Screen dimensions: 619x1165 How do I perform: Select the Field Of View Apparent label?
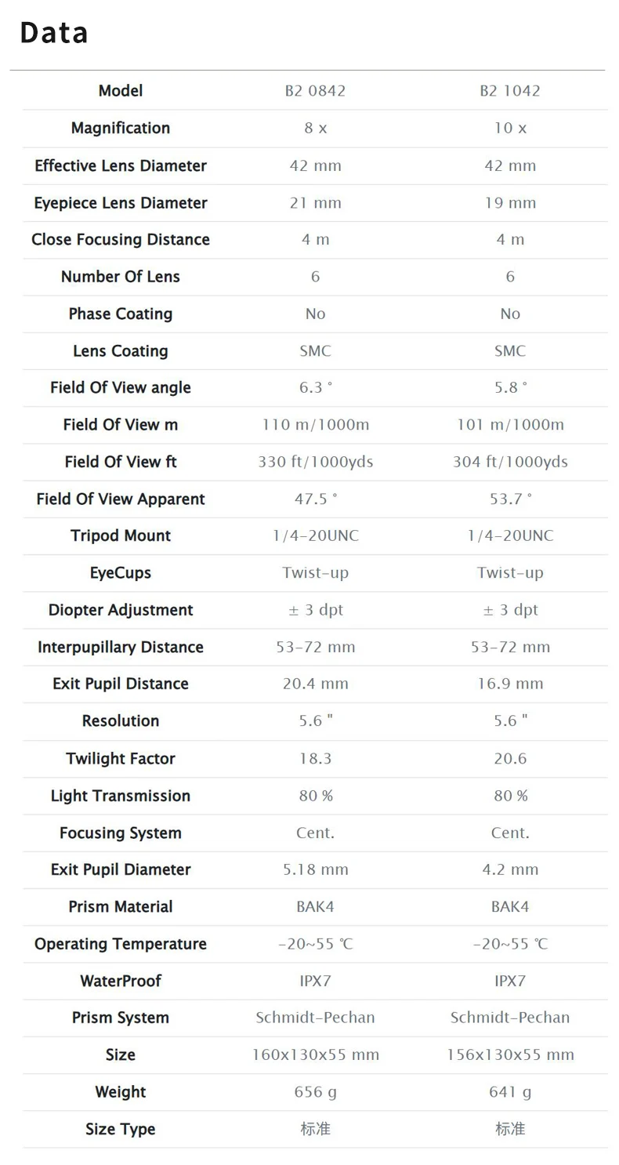(x=121, y=499)
